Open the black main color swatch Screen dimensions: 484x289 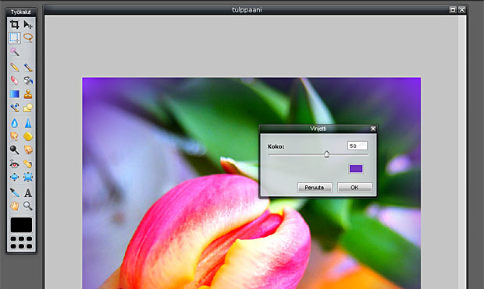tap(21, 224)
